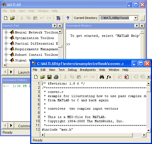Close editor document with toolbar X

[149, 77]
